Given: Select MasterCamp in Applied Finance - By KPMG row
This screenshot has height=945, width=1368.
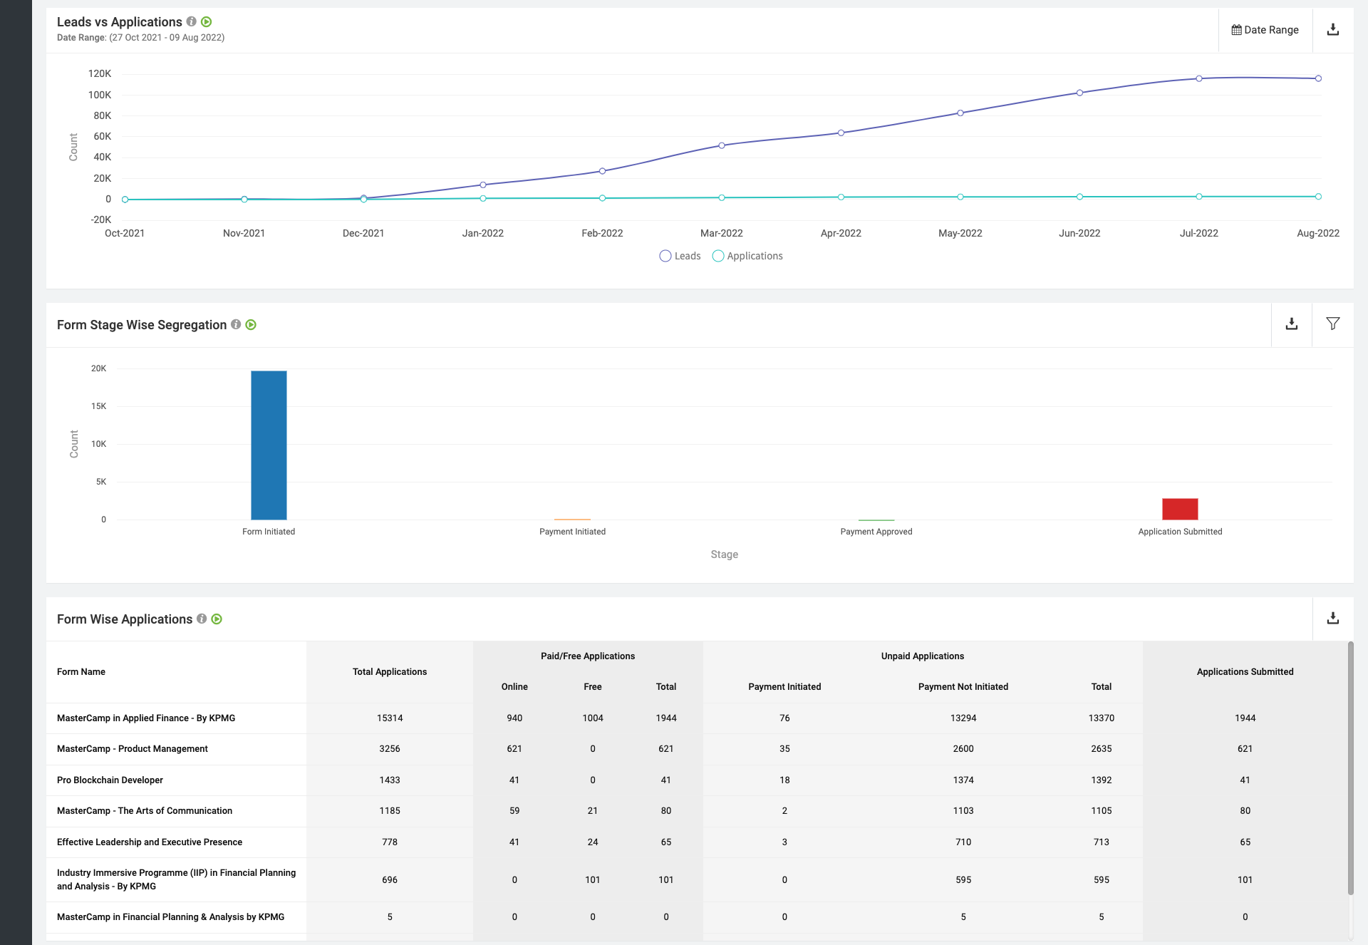Looking at the screenshot, I should [146, 718].
